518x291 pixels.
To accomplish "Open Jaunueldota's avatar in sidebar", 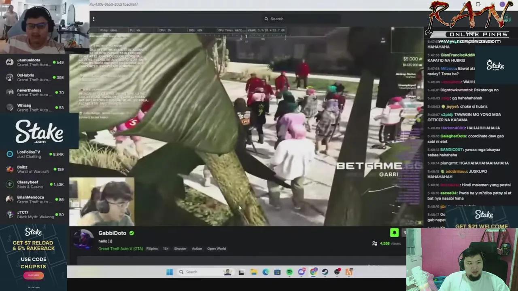I will (10, 62).
